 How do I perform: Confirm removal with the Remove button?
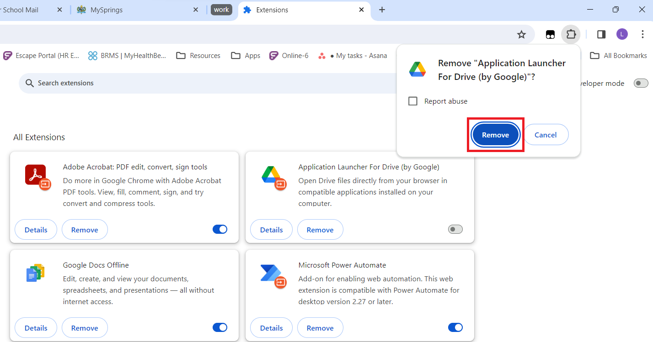(495, 135)
